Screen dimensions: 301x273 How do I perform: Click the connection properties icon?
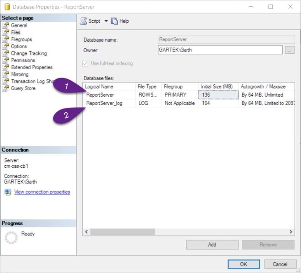click(8, 192)
